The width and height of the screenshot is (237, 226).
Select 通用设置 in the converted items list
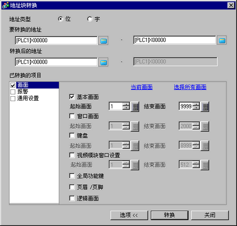click(28, 98)
